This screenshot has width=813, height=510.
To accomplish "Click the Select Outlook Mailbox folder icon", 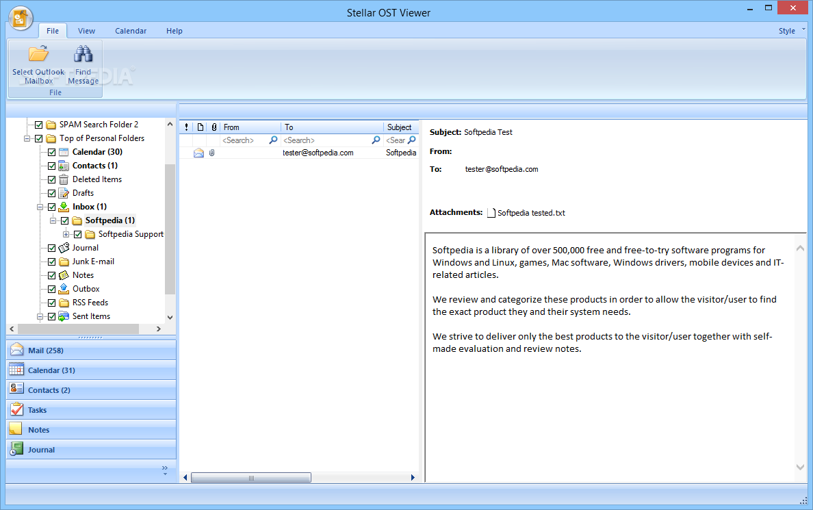I will tap(38, 54).
